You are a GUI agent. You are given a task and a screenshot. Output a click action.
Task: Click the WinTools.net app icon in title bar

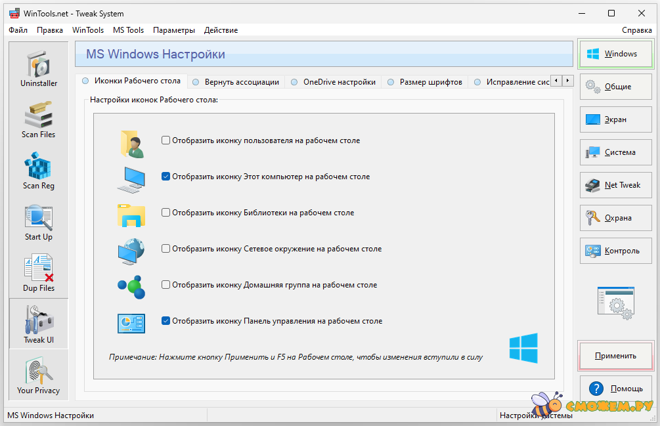point(14,14)
